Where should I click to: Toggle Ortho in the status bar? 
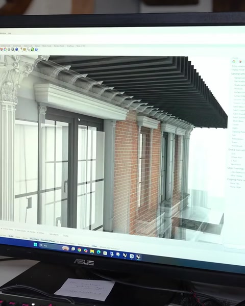[x=11, y=236]
